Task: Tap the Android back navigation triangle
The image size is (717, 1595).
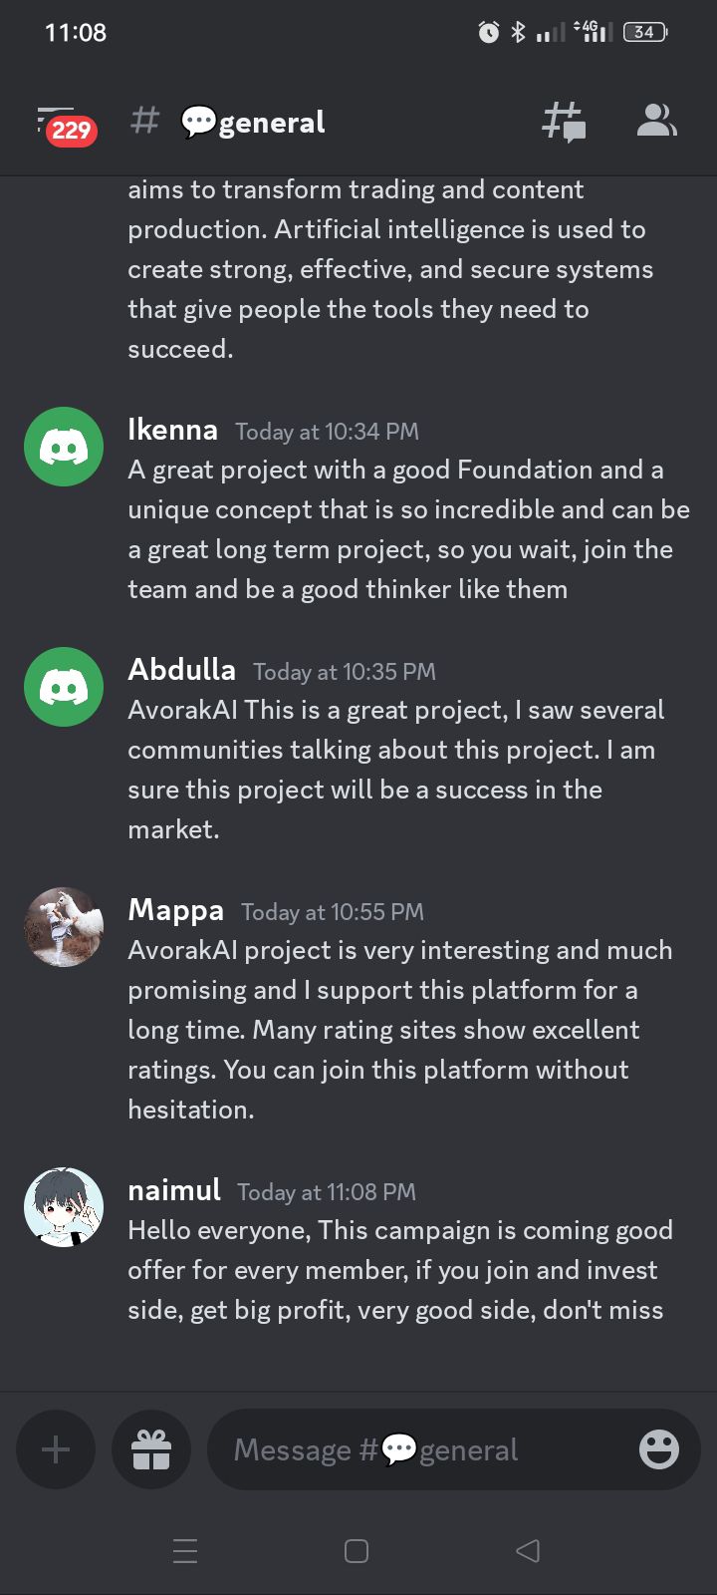Action: (528, 1550)
